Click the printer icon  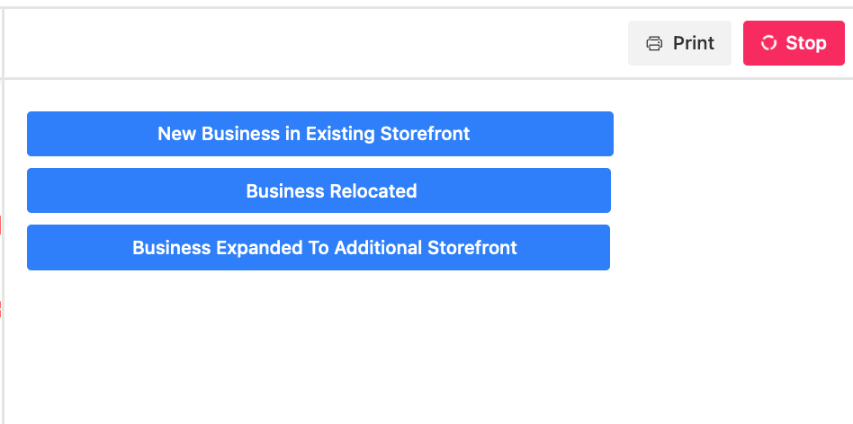(x=654, y=43)
